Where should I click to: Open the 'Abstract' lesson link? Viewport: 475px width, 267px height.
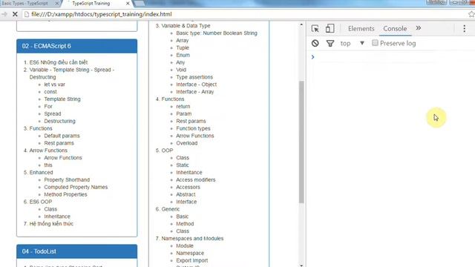point(186,194)
